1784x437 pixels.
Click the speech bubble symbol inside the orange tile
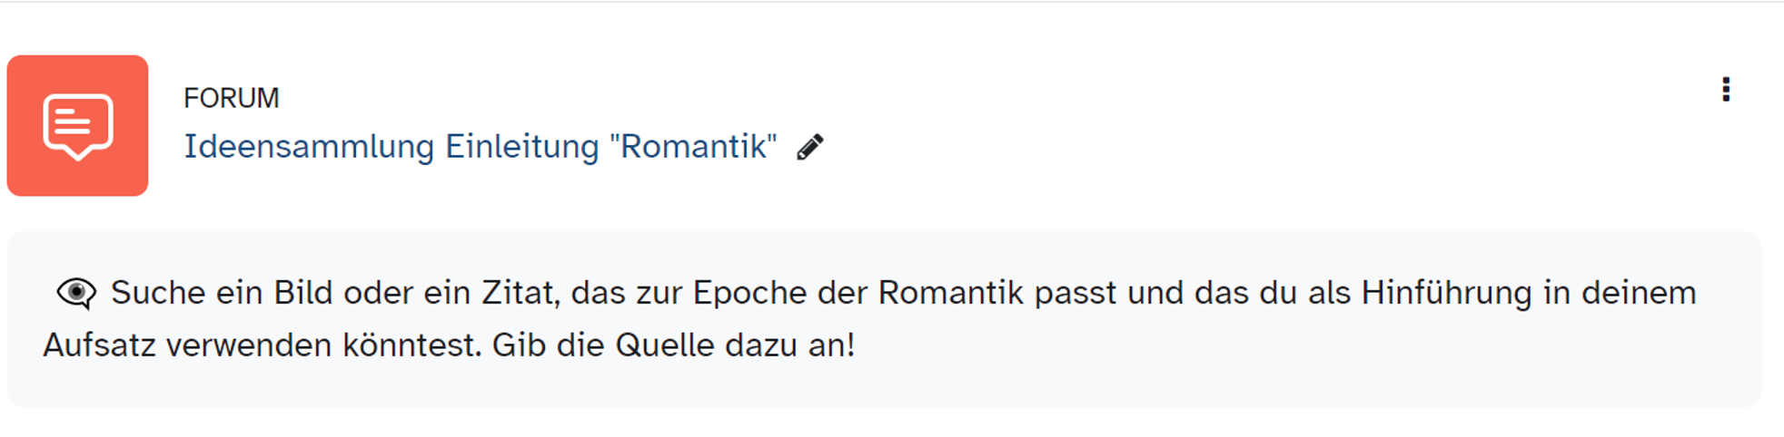pos(78,126)
